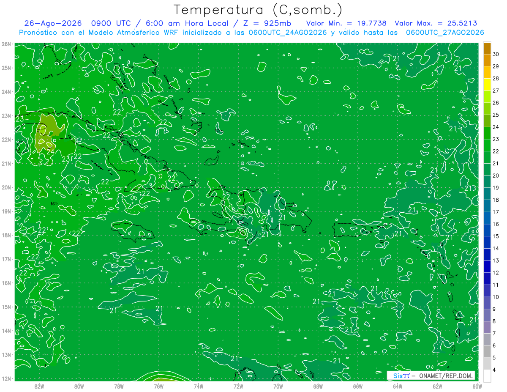Click the title 'Temperatura (C,somb.)'
Image resolution: width=507 pixels, height=392 pixels.
point(258,10)
